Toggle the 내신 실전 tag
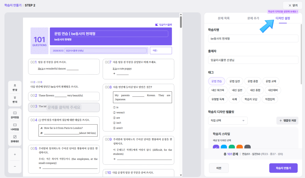 (x=237, y=90)
